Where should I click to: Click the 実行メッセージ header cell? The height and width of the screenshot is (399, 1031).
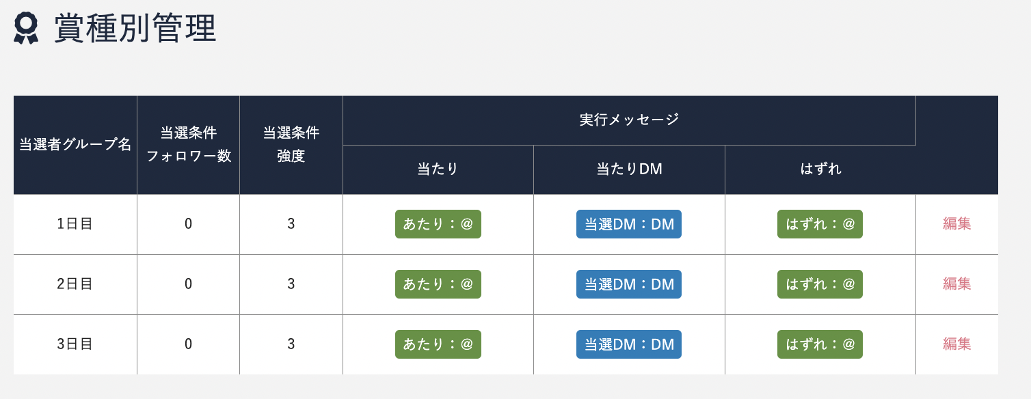(629, 120)
